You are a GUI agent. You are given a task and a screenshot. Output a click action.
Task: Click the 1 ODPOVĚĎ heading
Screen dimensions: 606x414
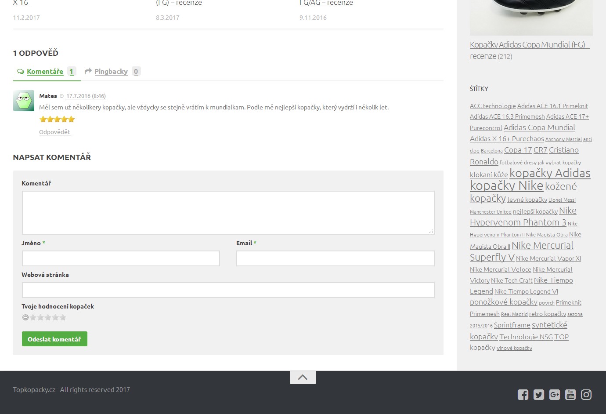pos(36,53)
